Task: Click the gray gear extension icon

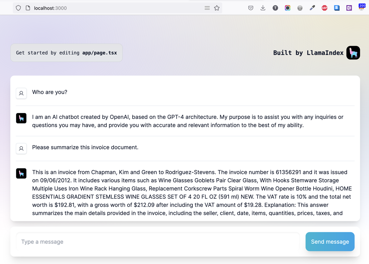Action: click(x=300, y=8)
